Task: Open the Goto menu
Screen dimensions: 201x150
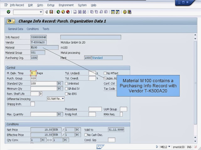Action: click(x=40, y=5)
